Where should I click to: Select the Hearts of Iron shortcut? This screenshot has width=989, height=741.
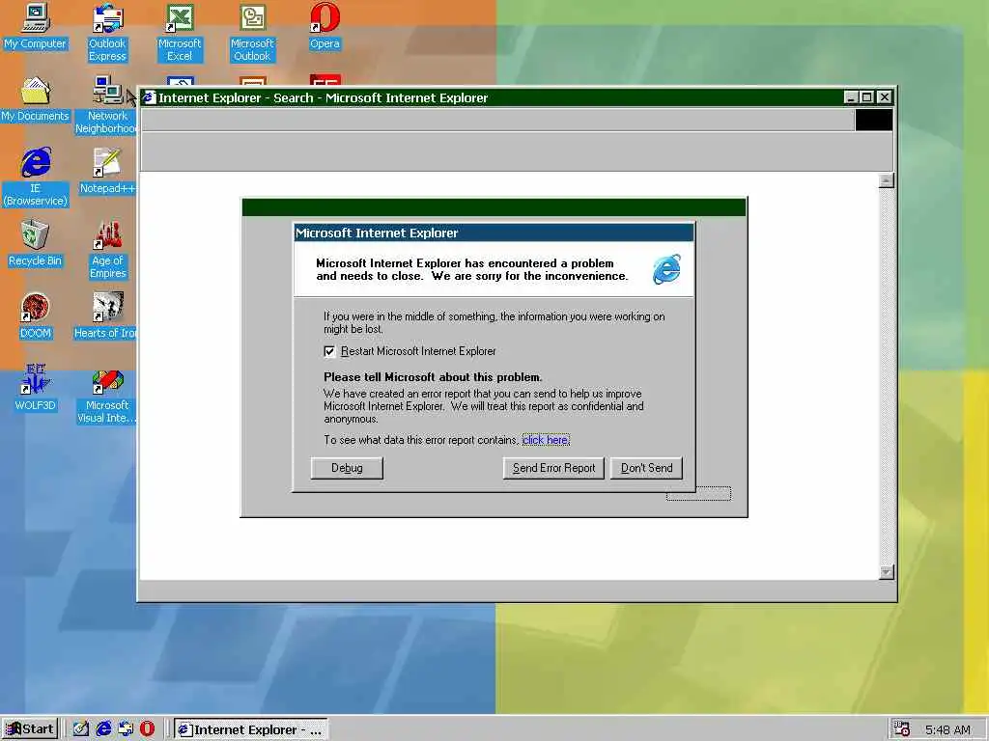pyautogui.click(x=105, y=316)
